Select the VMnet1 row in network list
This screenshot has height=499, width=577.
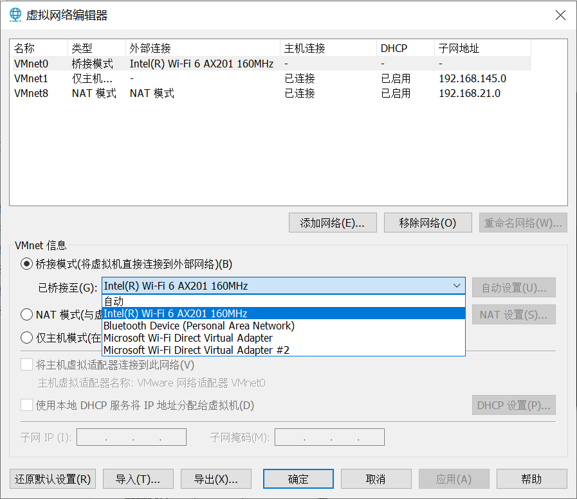(x=271, y=78)
